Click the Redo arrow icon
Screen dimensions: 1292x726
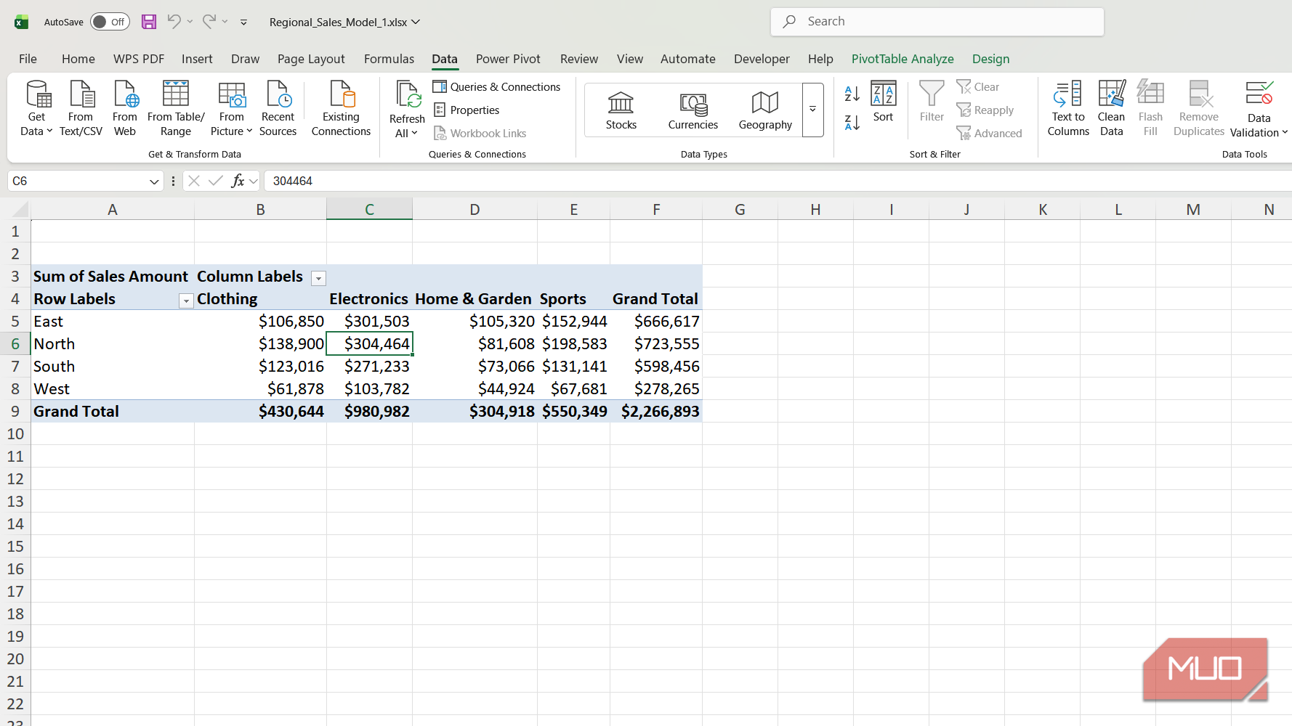[209, 22]
